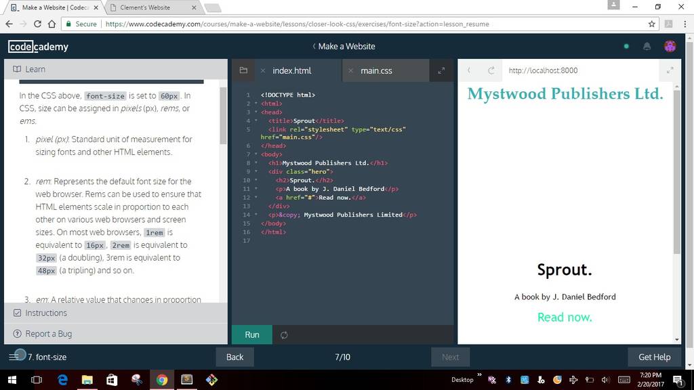Open the Action Center notifications
The image size is (694, 390).
point(678,380)
